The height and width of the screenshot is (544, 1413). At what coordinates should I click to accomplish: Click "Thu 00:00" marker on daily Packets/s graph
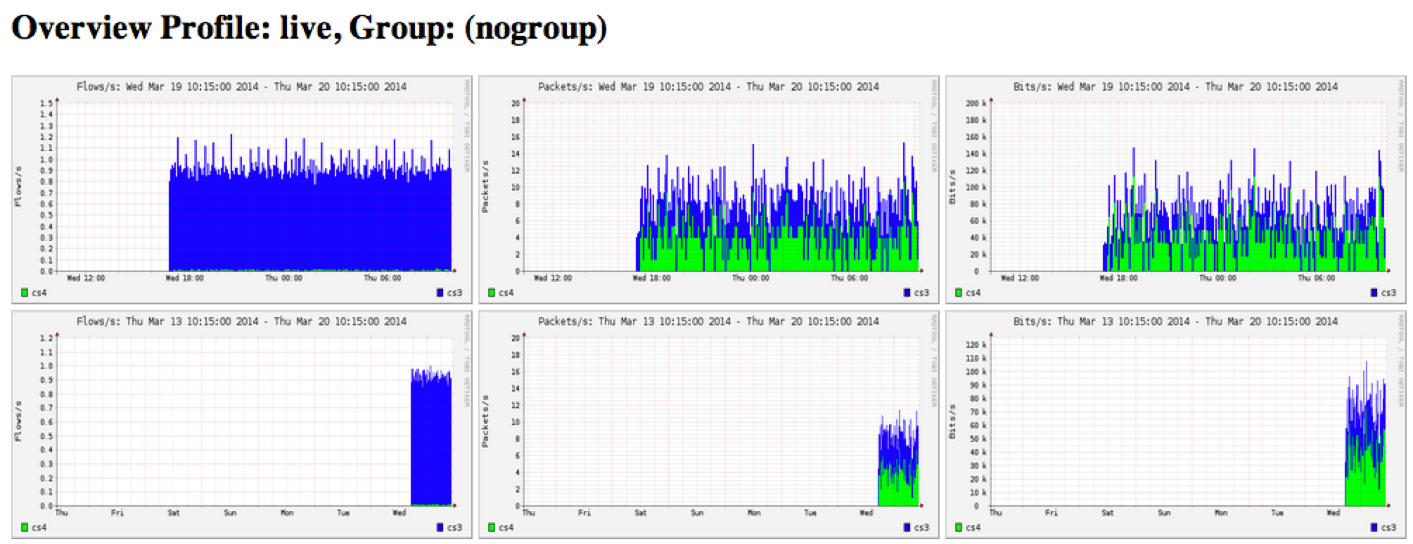[x=750, y=278]
